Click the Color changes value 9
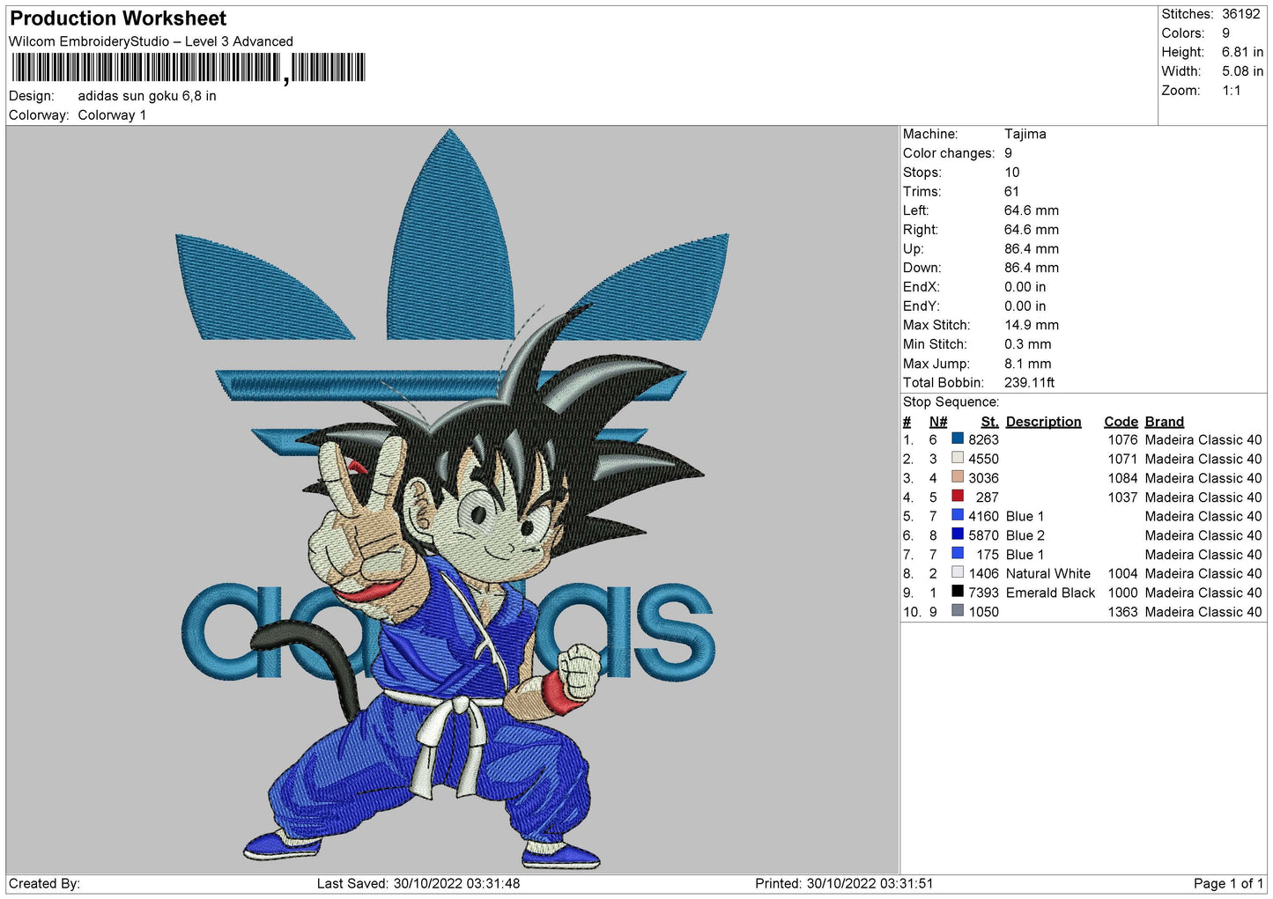The image size is (1273, 899). pos(1009,153)
